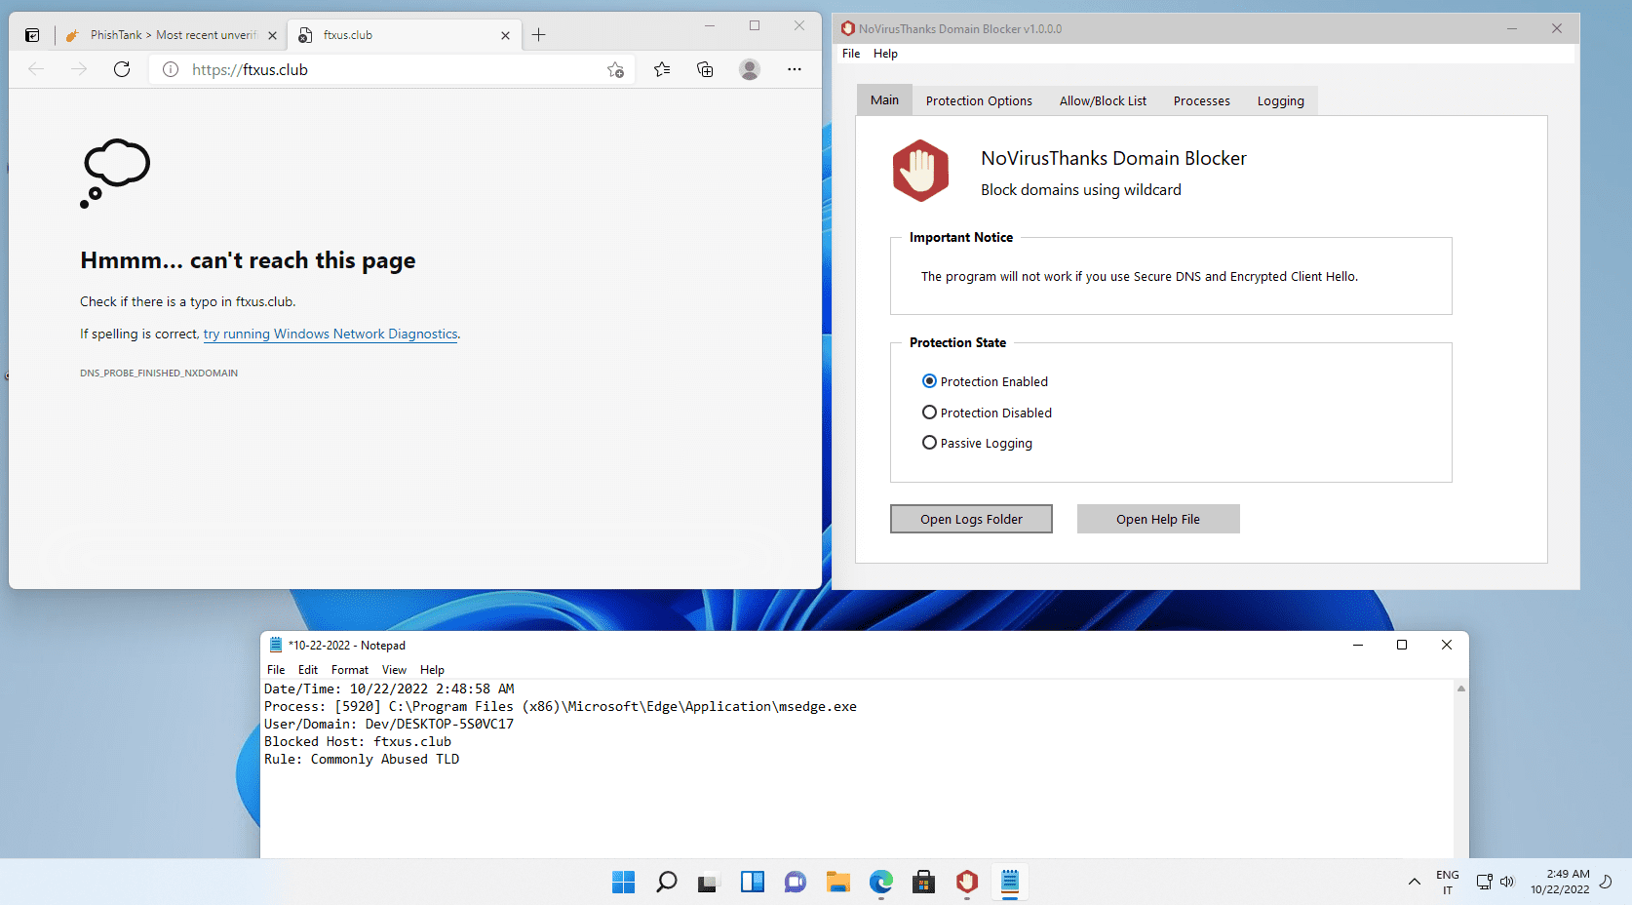Show hidden system tray icons
Screen dimensions: 1632x905
(1415, 882)
